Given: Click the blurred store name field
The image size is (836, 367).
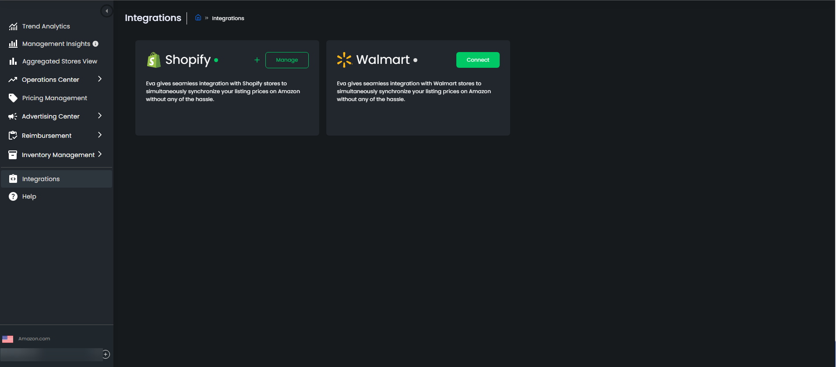Looking at the screenshot, I should pyautogui.click(x=52, y=355).
